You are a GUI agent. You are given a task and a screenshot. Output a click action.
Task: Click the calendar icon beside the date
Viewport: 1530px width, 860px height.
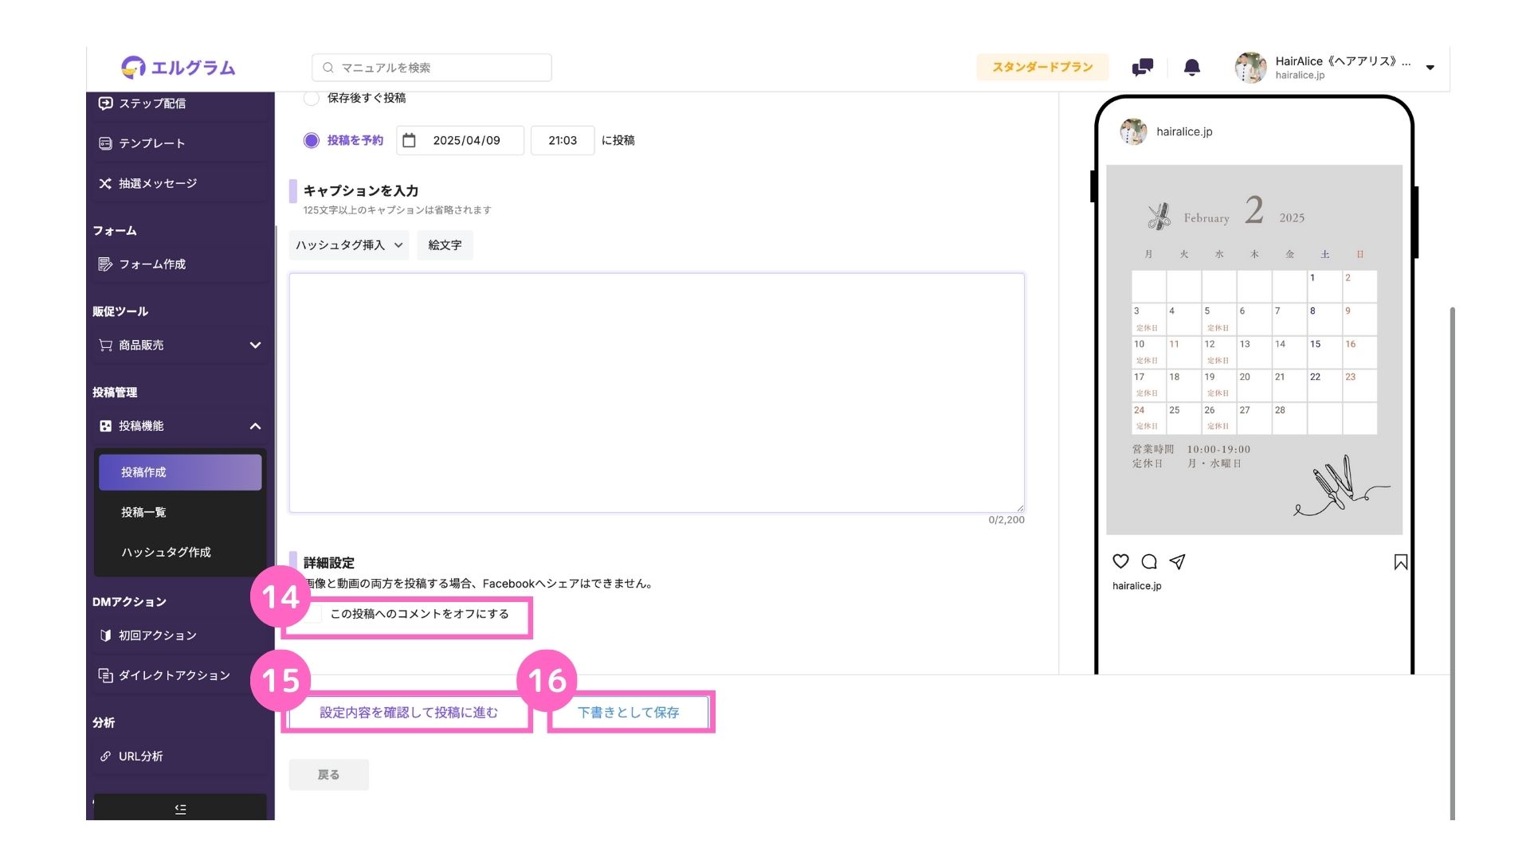pos(409,140)
